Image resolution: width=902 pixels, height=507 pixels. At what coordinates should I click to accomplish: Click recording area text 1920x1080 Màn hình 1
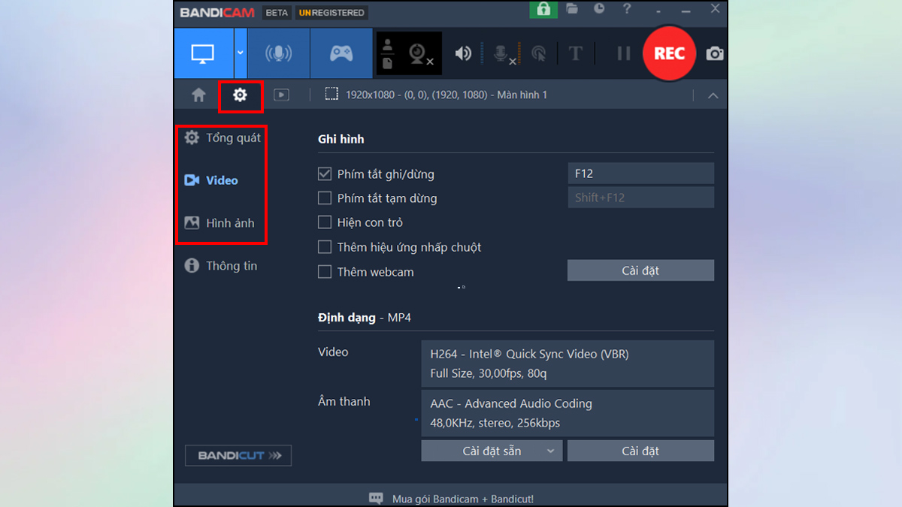[446, 95]
